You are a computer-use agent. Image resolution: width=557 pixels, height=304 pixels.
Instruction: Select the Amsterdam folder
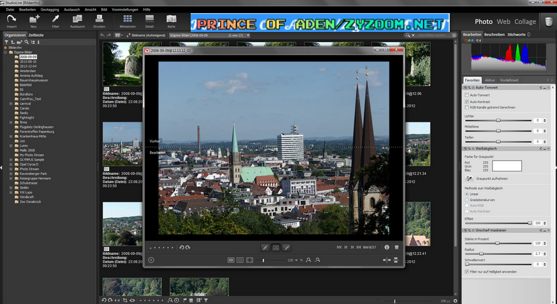28,71
